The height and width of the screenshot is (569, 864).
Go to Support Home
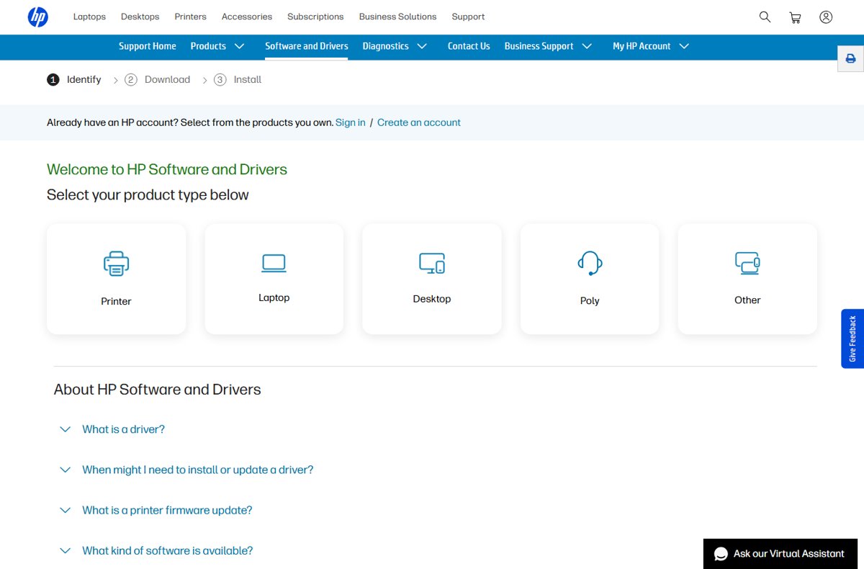pyautogui.click(x=148, y=46)
